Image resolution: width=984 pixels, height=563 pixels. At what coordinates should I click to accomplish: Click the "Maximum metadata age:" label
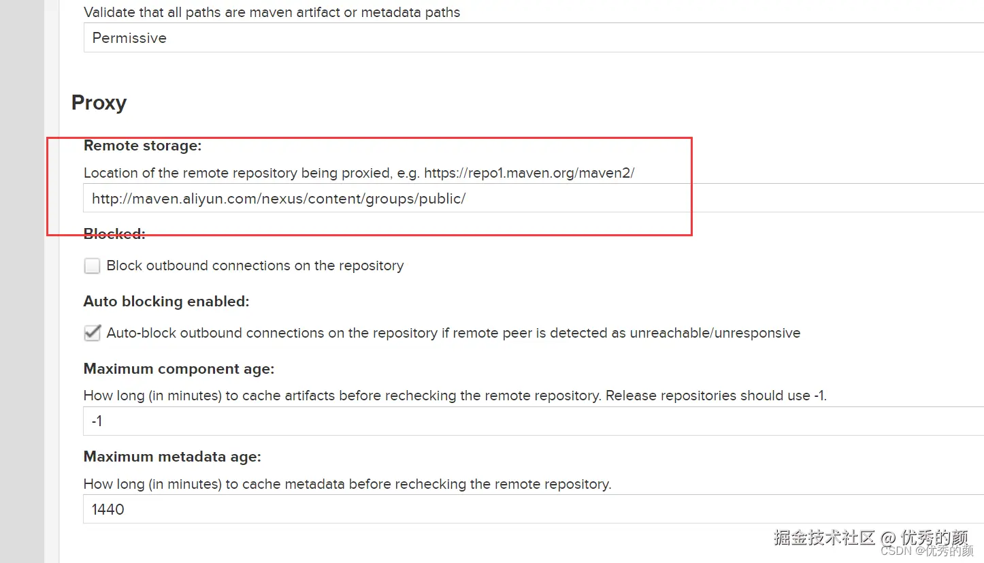(x=172, y=457)
